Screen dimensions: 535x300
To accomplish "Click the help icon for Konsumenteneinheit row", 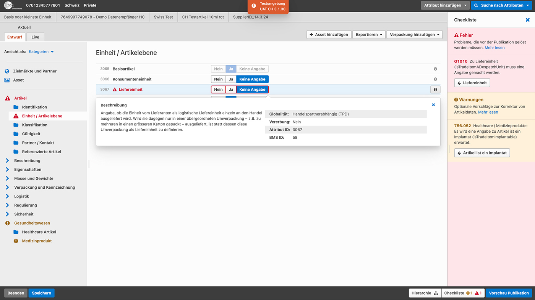I will coord(435,79).
